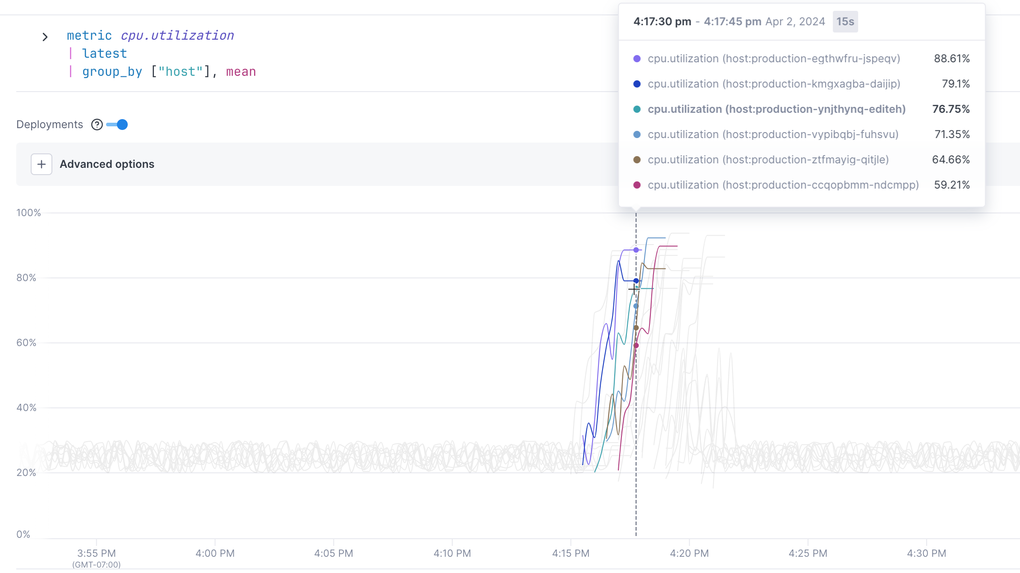Click the latest operator in the query editor

pos(104,53)
